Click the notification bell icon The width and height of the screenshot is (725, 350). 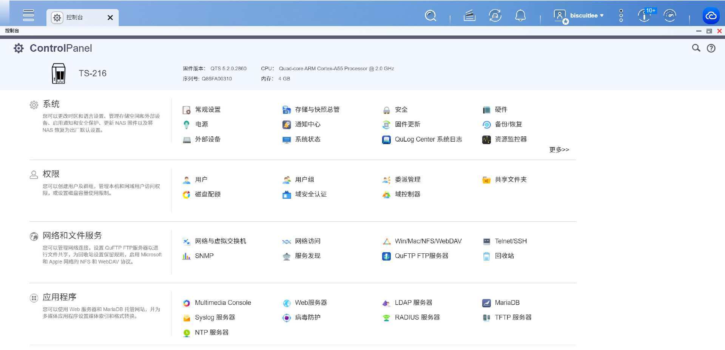[520, 15]
